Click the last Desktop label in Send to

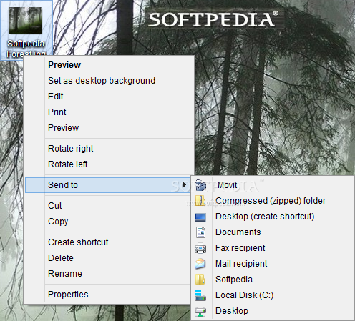click(x=232, y=311)
